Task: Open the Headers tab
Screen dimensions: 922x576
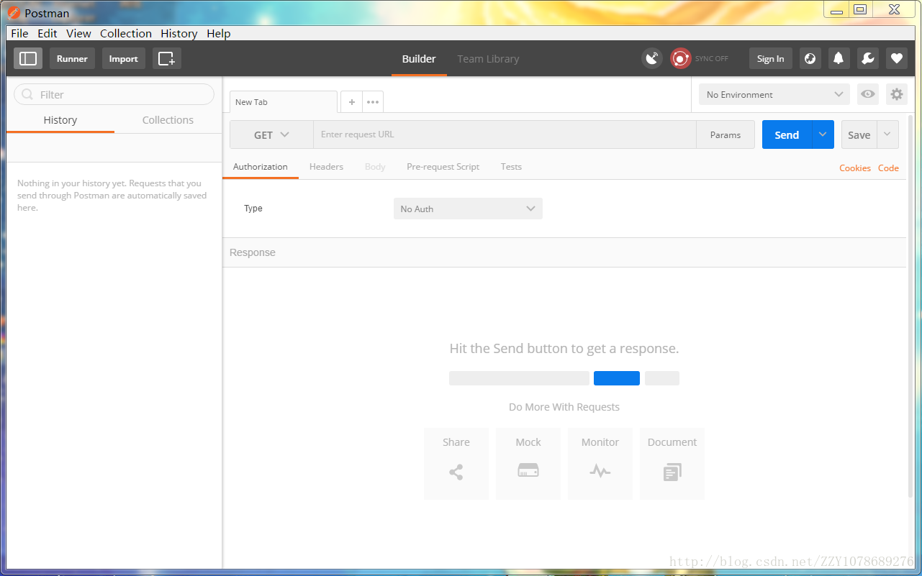Action: pos(326,167)
